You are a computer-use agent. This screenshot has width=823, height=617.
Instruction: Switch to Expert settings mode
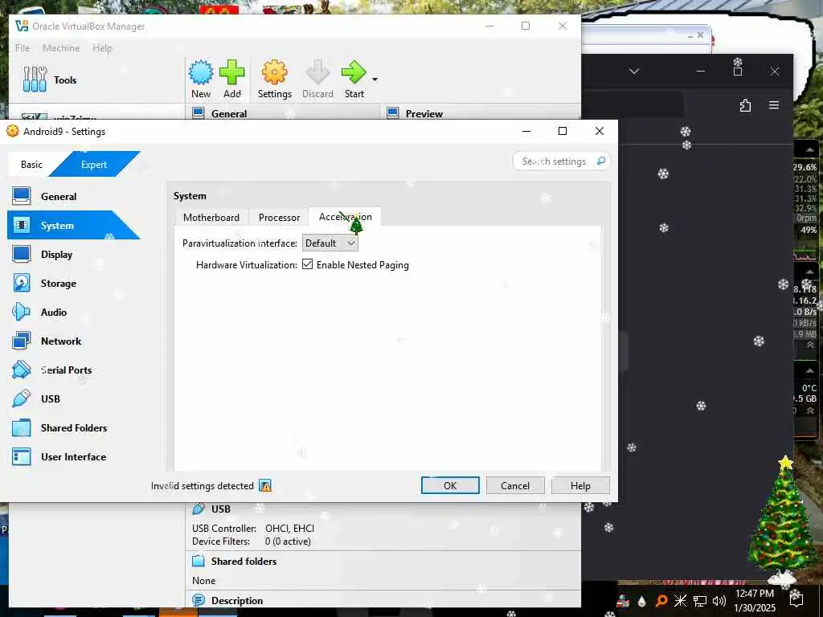click(x=94, y=164)
